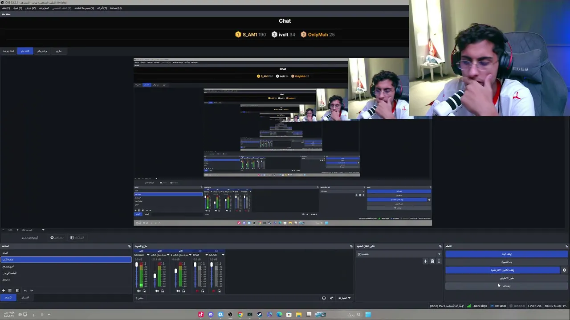Remove the selected scene using the trash icon
This screenshot has height=320, width=570.
[x=10, y=290]
